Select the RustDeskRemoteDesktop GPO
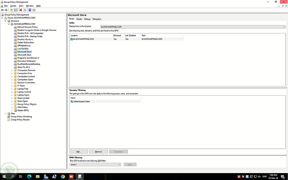Image resolution: width=288 pixels, height=180 pixels. point(29,64)
